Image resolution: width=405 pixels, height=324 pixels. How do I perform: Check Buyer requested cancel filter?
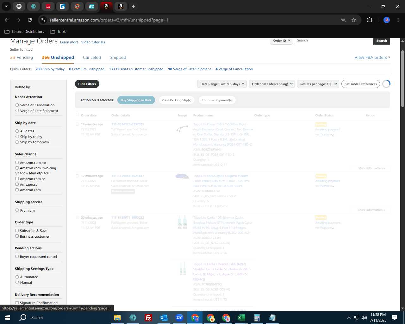click(17, 256)
